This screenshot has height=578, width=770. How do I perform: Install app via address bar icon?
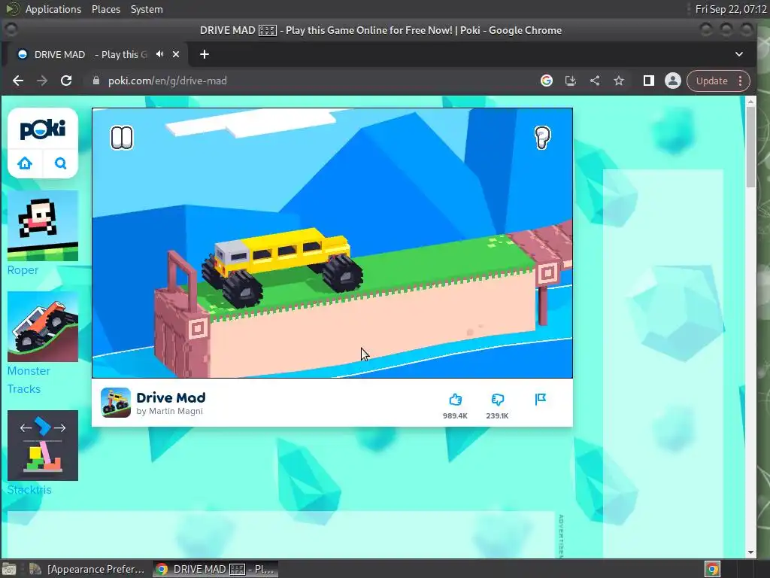(x=571, y=81)
